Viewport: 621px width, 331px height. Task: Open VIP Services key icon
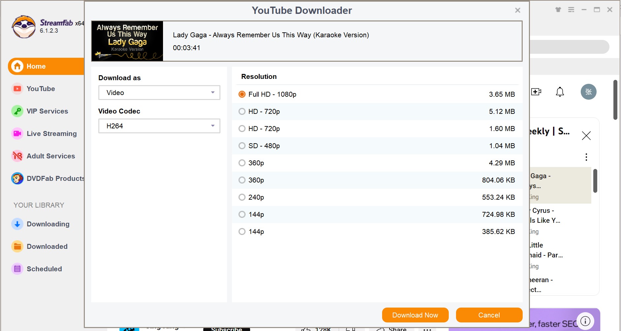[x=17, y=111]
